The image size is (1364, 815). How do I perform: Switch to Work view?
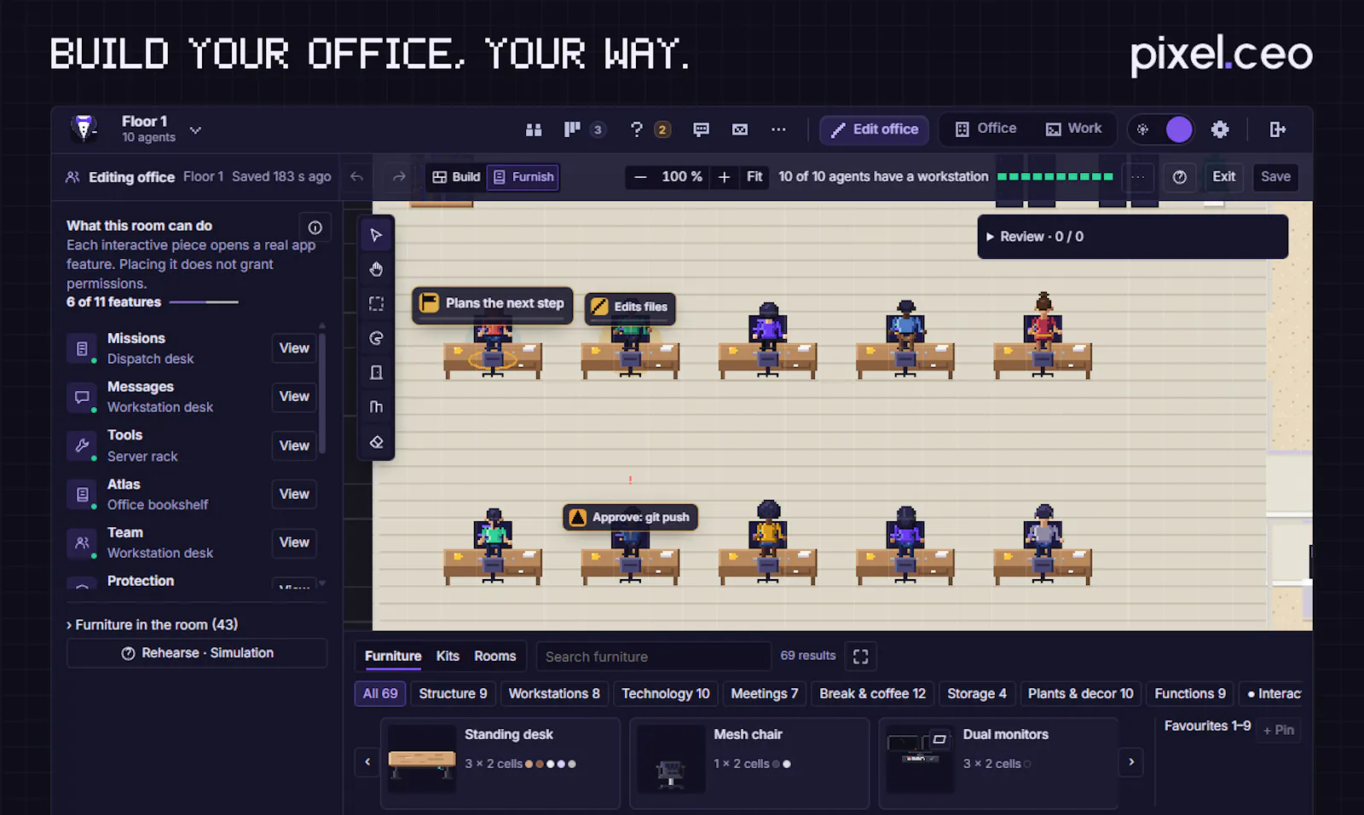[1074, 129]
